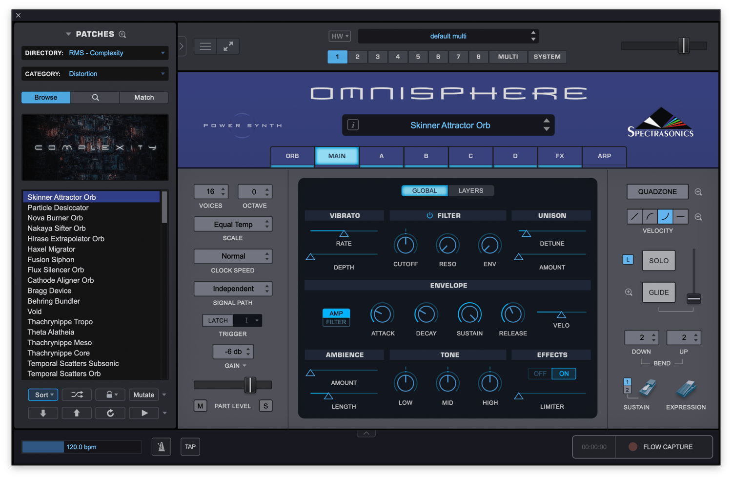732x479 pixels.
Task: Click the expression pedal icon
Action: pyautogui.click(x=686, y=389)
